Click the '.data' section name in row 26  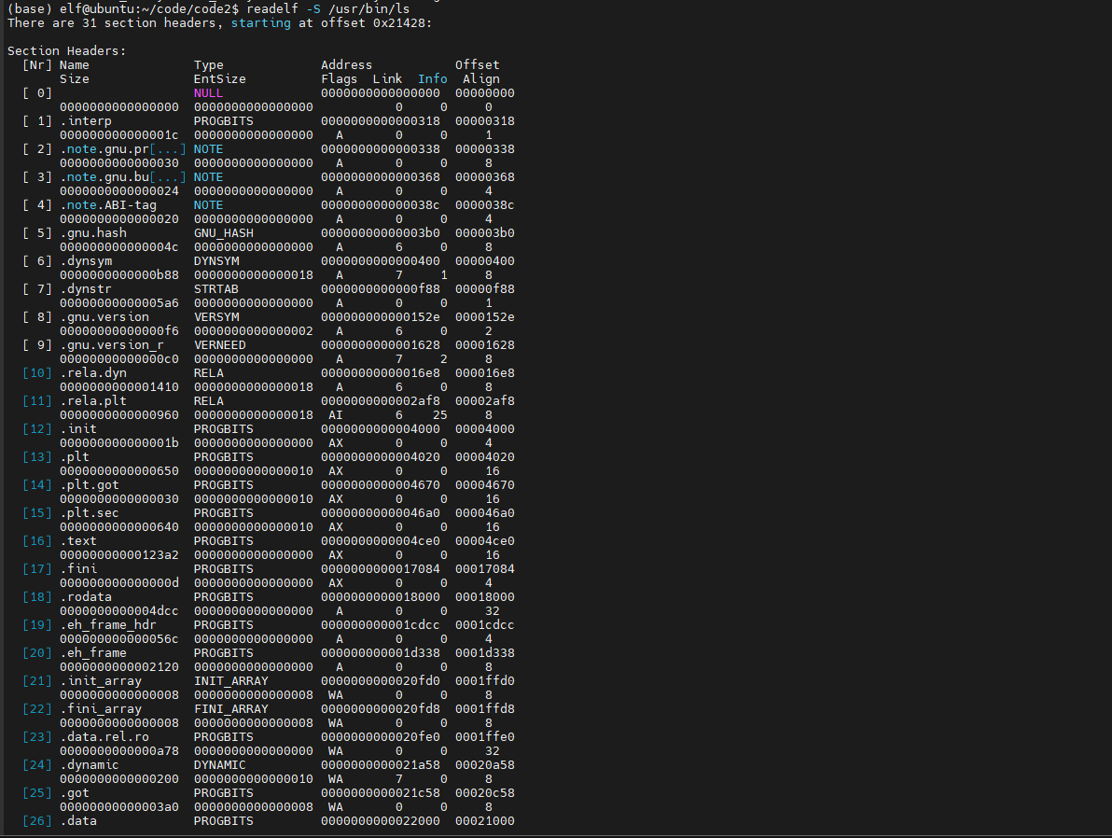point(78,821)
